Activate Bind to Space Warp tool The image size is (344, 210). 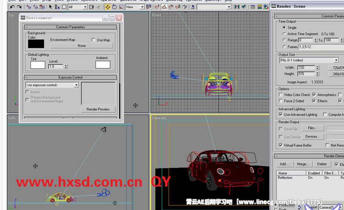tap(42, 7)
